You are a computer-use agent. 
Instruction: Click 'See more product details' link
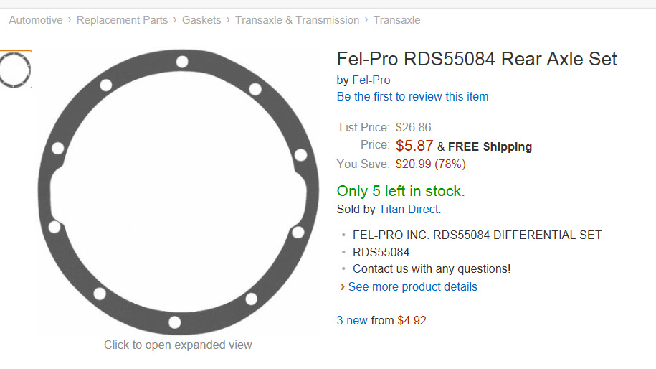coord(412,287)
